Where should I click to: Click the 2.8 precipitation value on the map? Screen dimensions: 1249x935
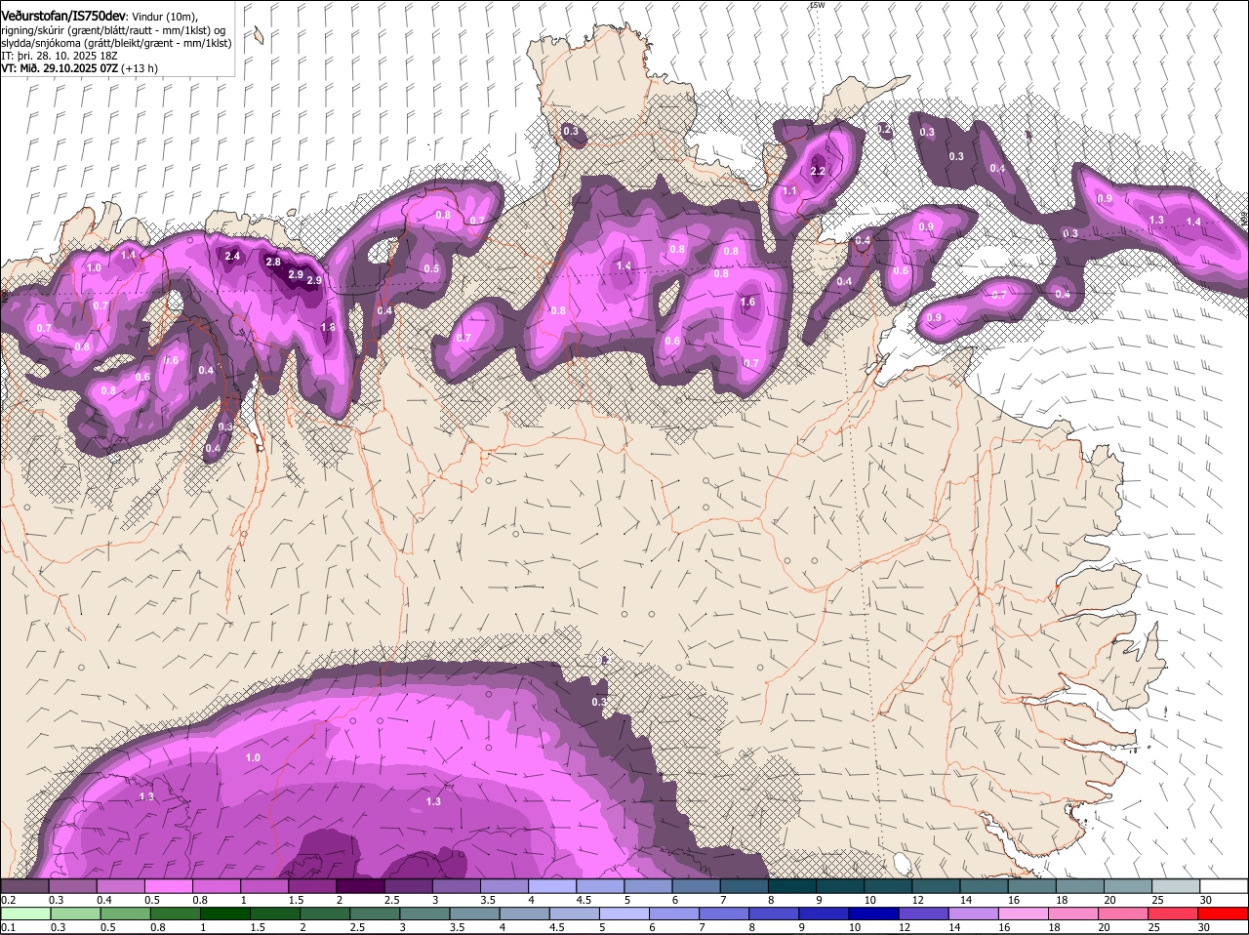[x=273, y=262]
